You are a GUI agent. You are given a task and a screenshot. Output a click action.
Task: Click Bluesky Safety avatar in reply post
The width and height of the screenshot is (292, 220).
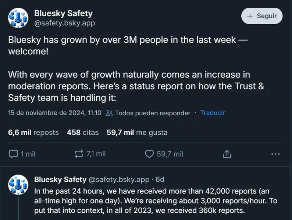(18, 185)
